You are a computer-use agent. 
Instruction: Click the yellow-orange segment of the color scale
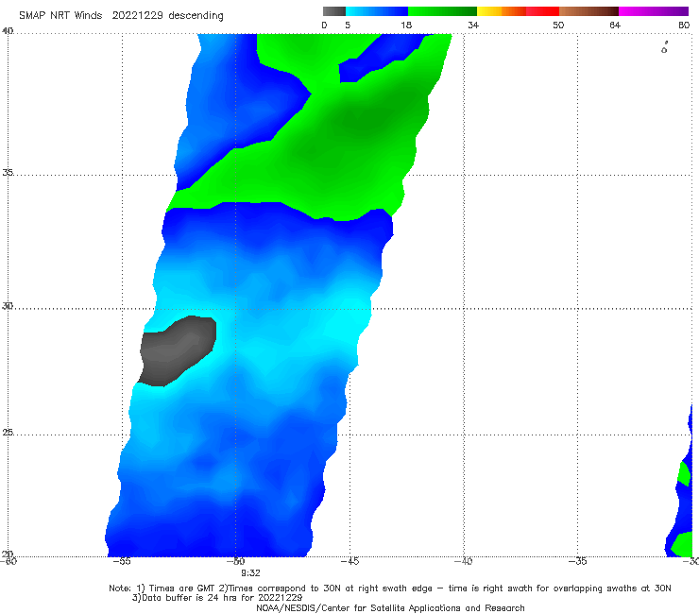[x=502, y=11]
